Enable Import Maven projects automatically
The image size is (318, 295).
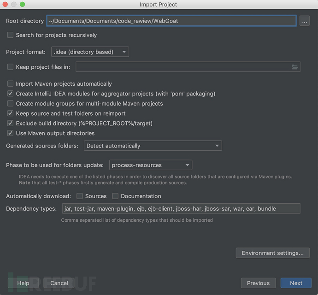[x=10, y=84]
